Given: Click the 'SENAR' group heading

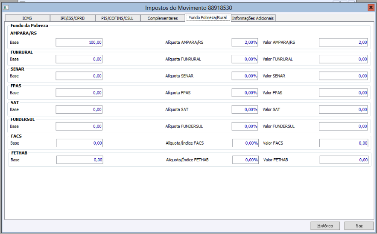Looking at the screenshot, I should [x=18, y=69].
